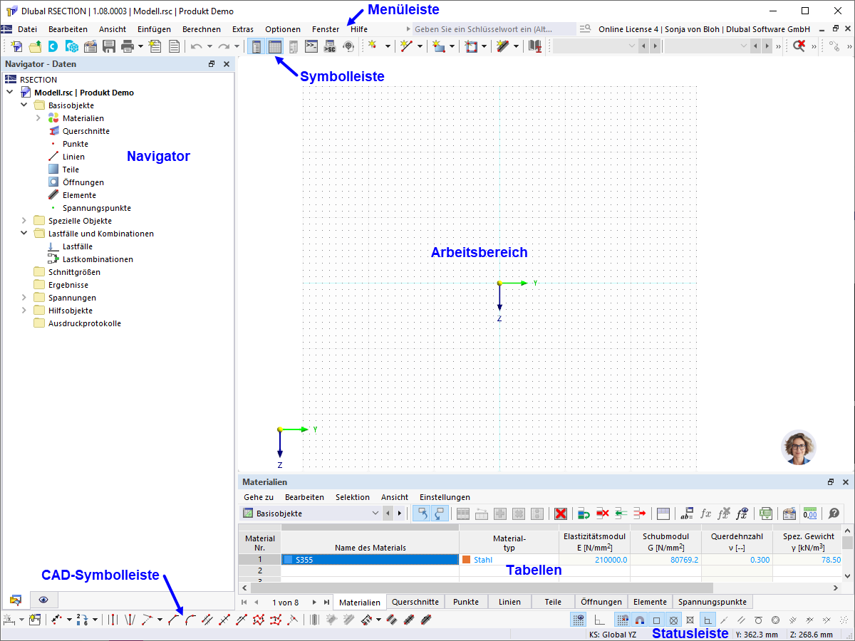Switch to the Spannungspunkte table tab
This screenshot has height=641, width=855.
711,602
